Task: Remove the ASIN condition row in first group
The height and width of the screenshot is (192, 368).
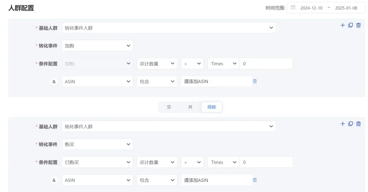Action: (x=255, y=81)
